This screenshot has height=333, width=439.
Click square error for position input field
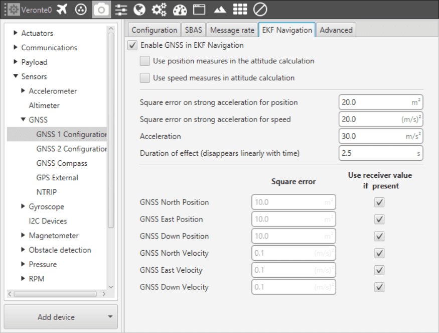380,102
